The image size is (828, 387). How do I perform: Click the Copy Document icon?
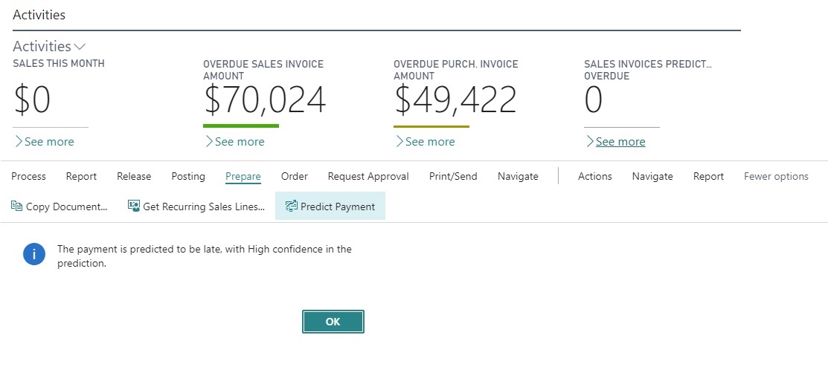pyautogui.click(x=17, y=206)
